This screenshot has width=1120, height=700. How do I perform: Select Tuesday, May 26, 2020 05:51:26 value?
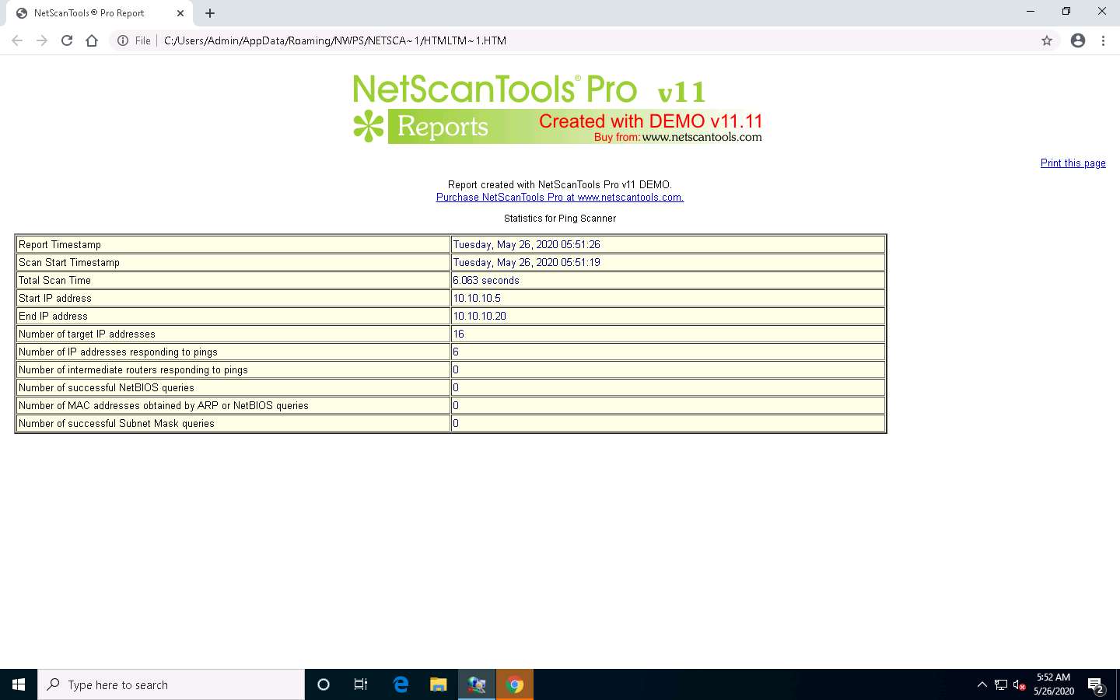click(x=527, y=244)
